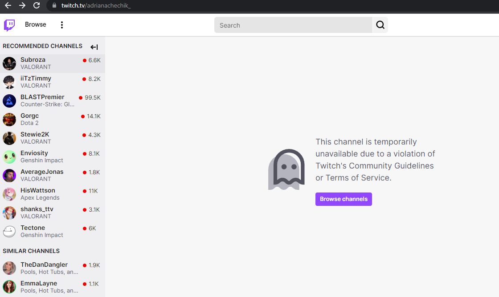Open the Browse menu item
This screenshot has width=499, height=297.
pyautogui.click(x=36, y=24)
